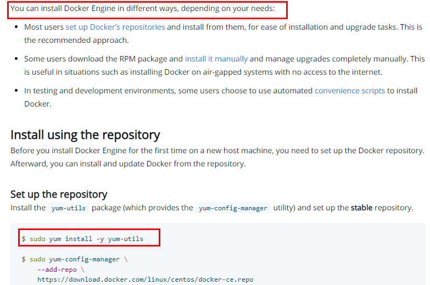Click the "Afterward, you can install" sentence

click(128, 164)
